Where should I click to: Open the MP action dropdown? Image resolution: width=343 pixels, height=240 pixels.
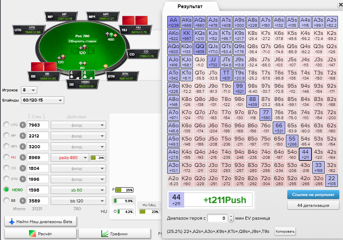(x=78, y=136)
